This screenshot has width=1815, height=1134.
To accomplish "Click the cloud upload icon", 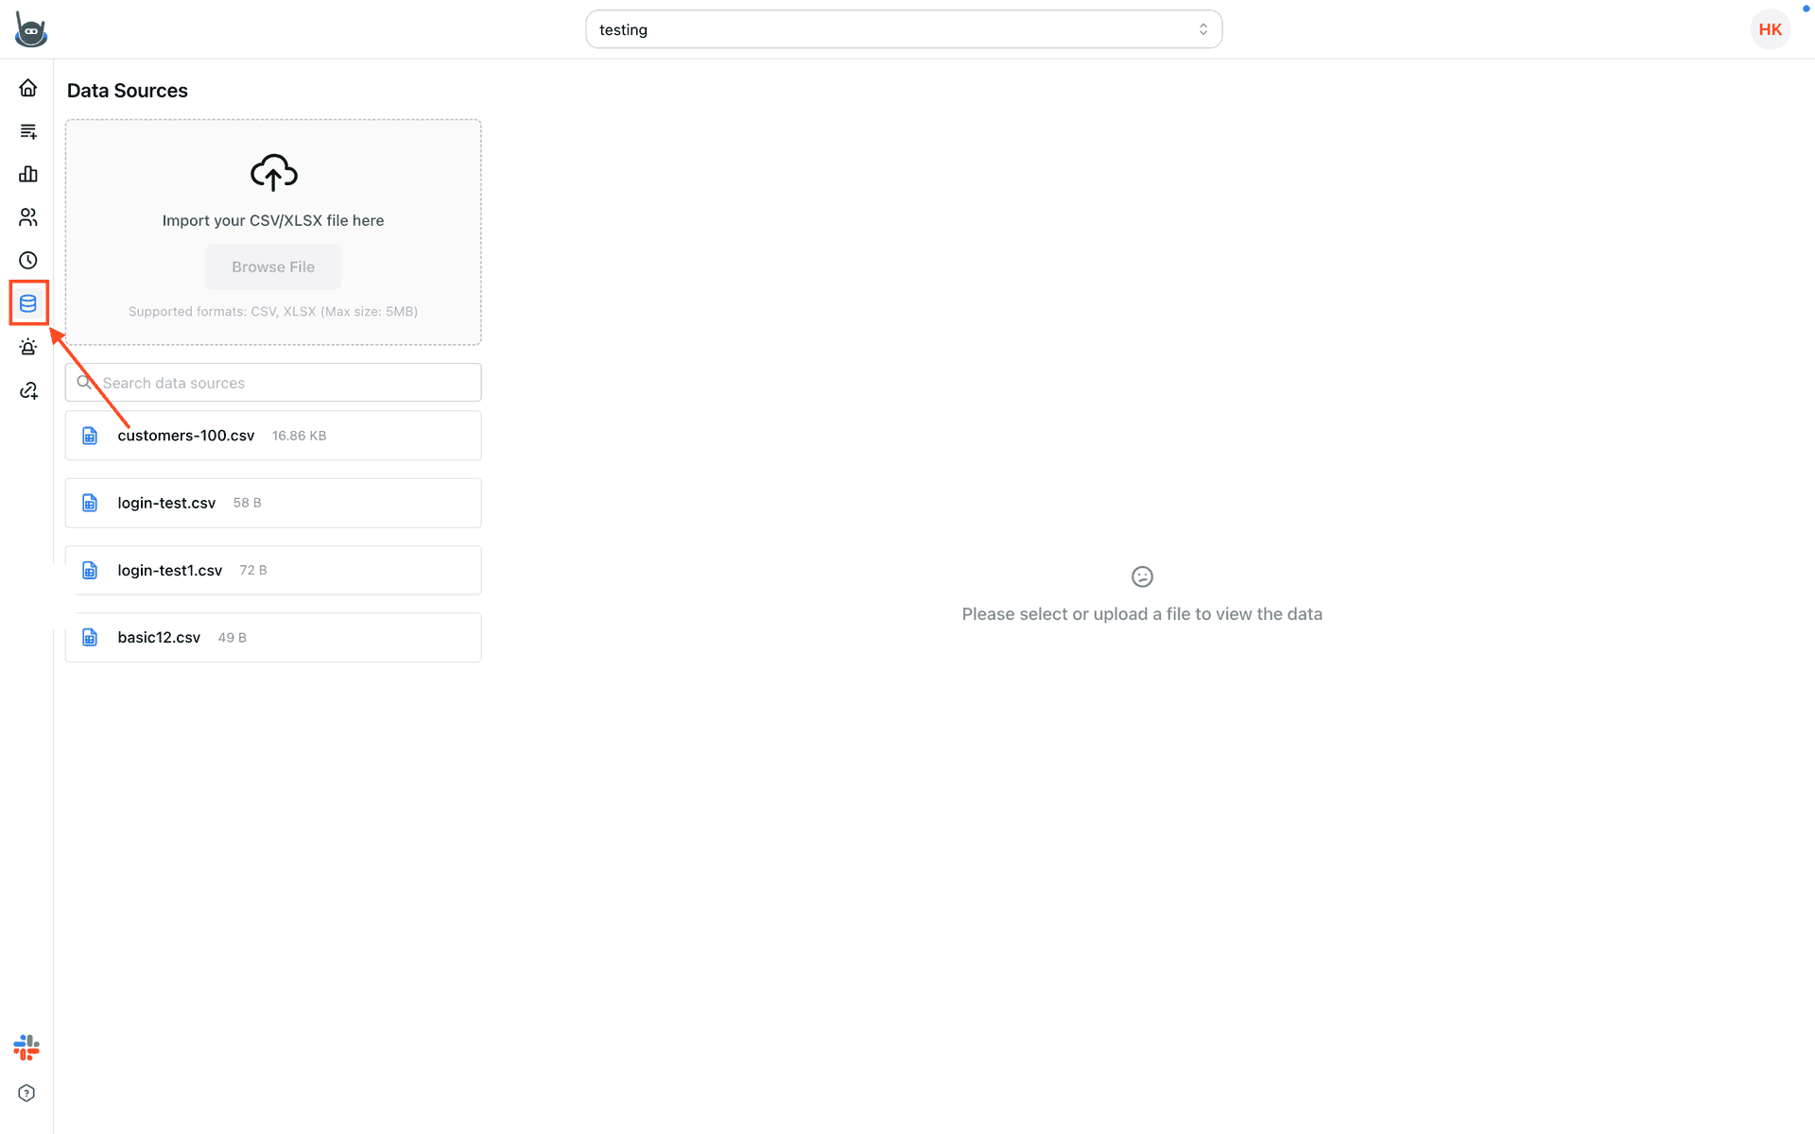I will coord(273,172).
